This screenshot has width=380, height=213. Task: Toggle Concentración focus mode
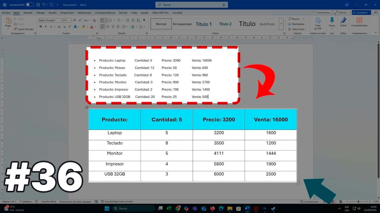[x=309, y=202]
